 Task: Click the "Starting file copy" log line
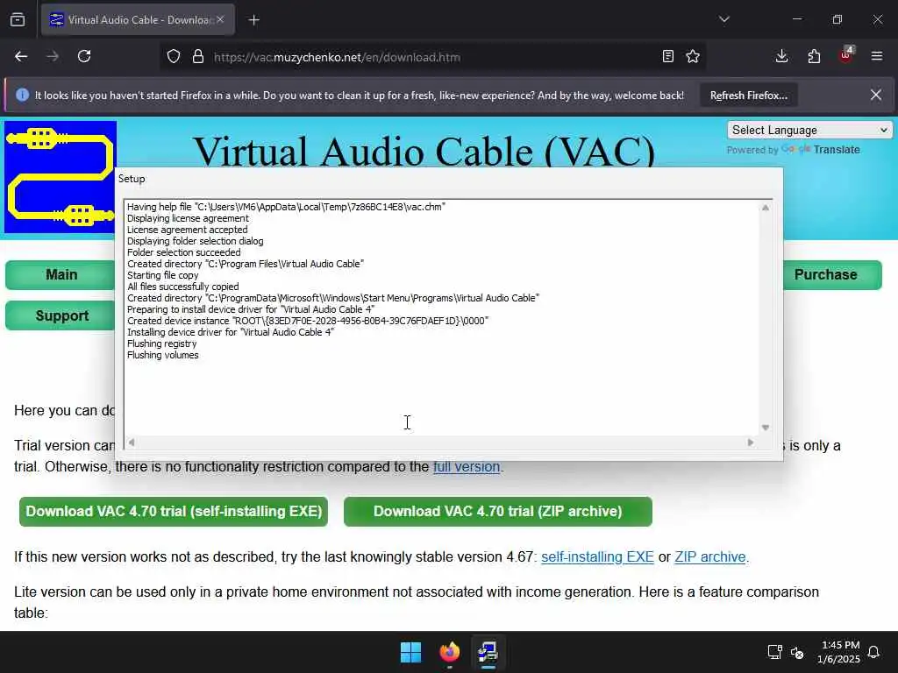pos(162,275)
